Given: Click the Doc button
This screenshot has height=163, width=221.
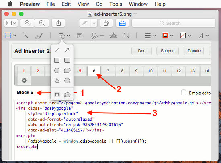Looking at the screenshot, I should point(142,51).
